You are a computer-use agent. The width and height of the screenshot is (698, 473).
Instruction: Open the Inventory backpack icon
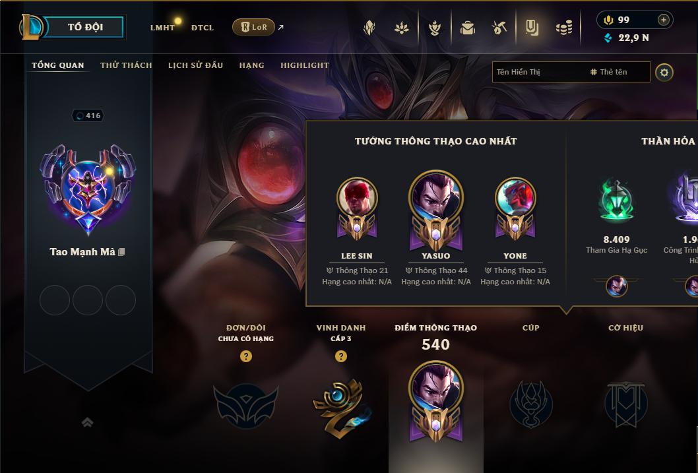(467, 28)
